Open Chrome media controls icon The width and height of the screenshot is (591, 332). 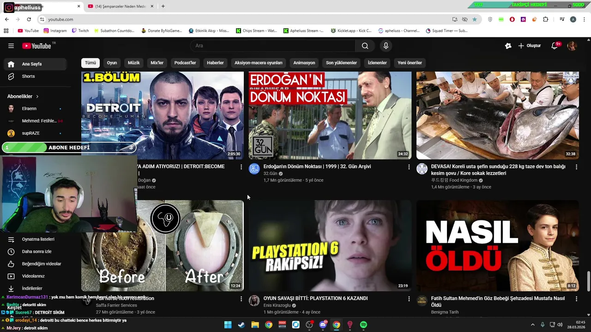[x=562, y=19]
